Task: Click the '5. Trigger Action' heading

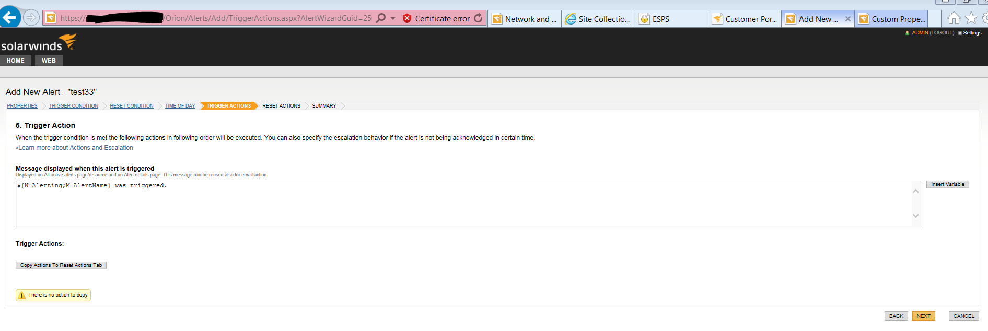Action: [x=45, y=125]
